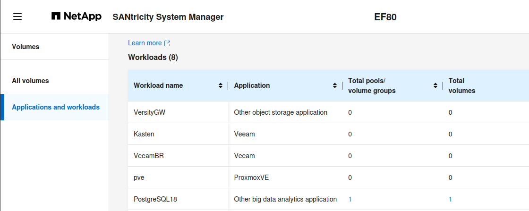Open PostgreSQL18 total volumes count link
The width and height of the screenshot is (529, 211).
click(x=451, y=199)
